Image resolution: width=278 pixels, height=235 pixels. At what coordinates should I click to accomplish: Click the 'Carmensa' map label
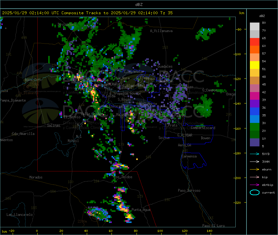(189, 156)
